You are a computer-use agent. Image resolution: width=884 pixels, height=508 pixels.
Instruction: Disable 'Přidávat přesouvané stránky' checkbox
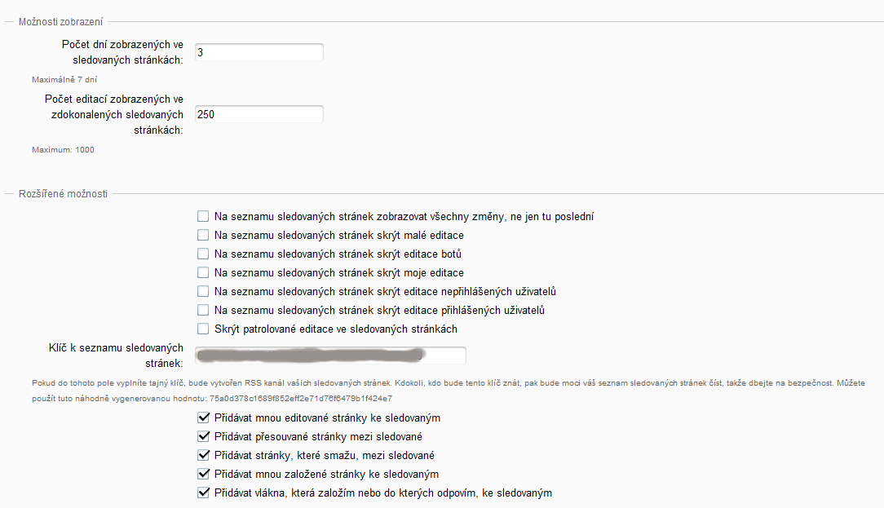coord(203,437)
